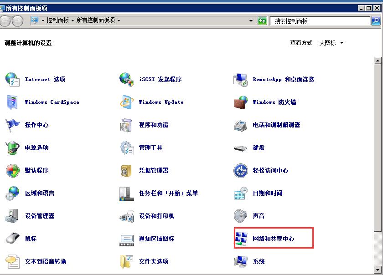Open the 通知区域图标 icon
The width and height of the screenshot is (383, 275).
pyautogui.click(x=127, y=240)
